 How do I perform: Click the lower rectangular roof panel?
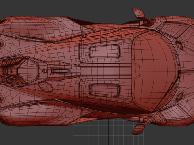tap(104, 91)
